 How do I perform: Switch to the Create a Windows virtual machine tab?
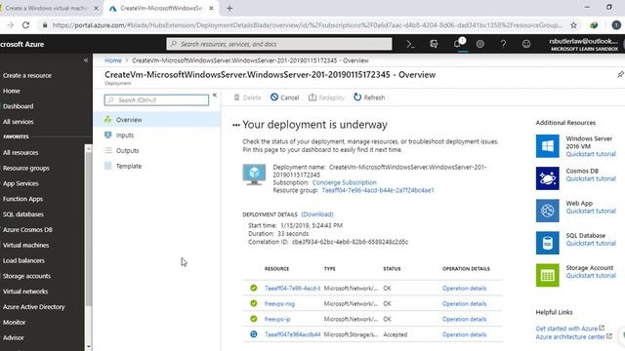pyautogui.click(x=47, y=8)
